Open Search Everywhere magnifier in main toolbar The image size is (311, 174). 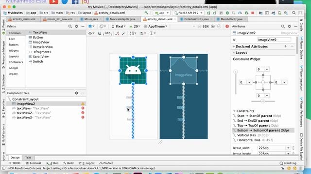[x=294, y=13]
